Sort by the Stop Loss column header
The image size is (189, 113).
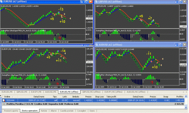pos(99,97)
